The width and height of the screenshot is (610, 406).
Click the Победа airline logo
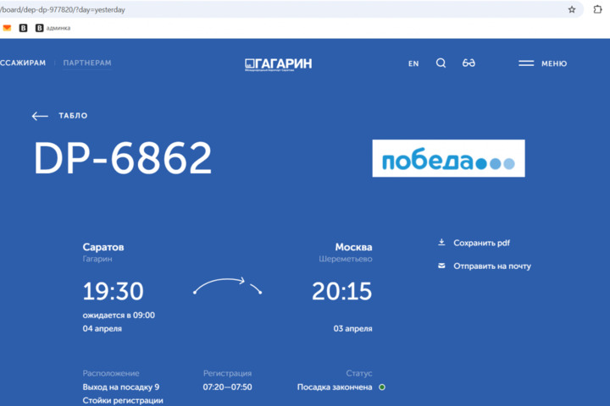tap(448, 159)
